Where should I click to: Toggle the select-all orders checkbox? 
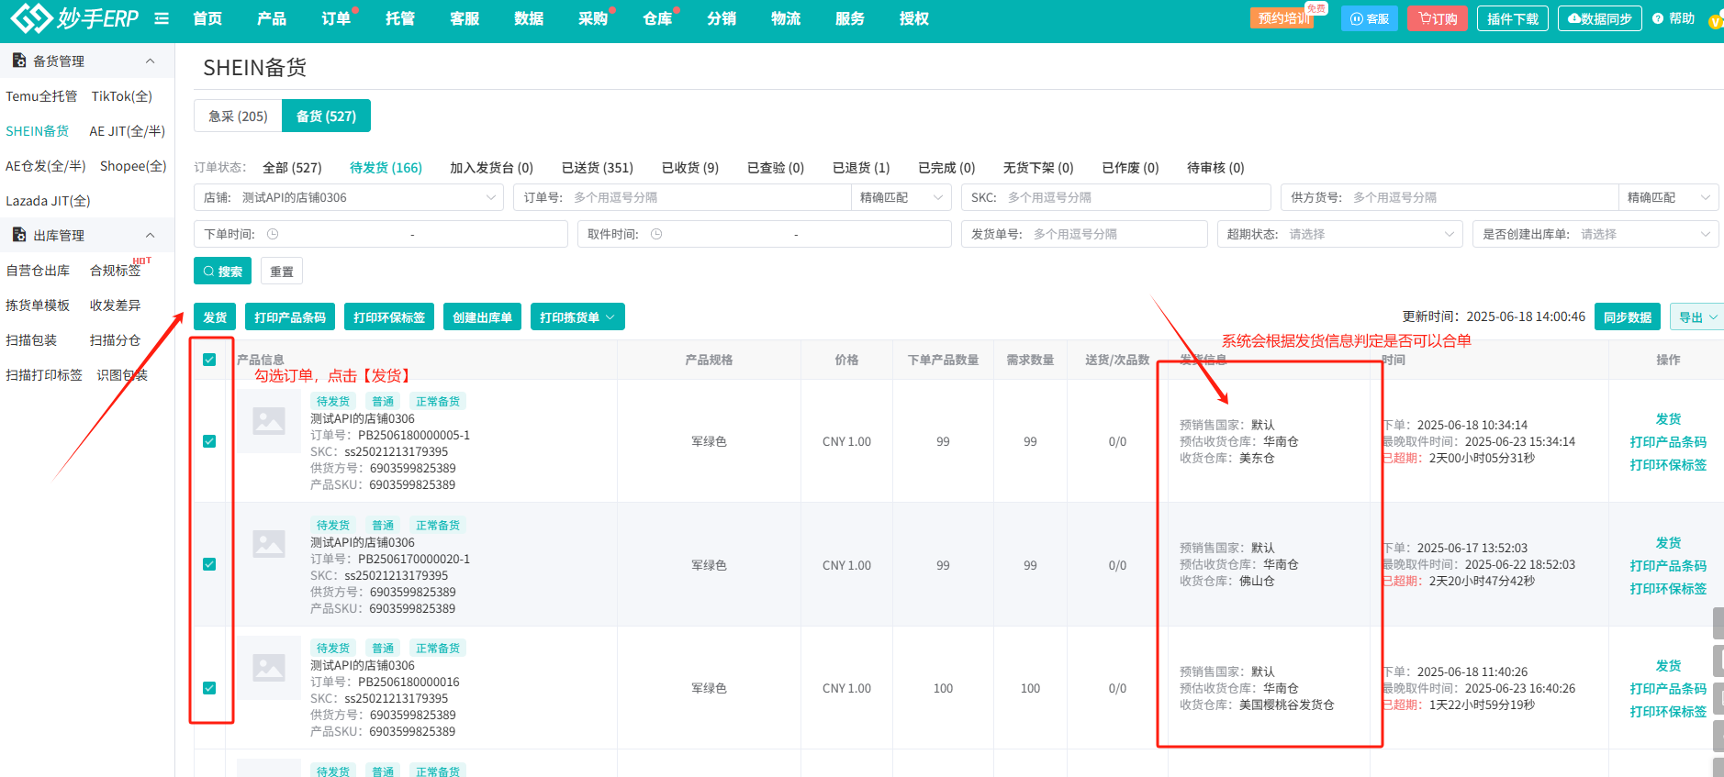209,360
